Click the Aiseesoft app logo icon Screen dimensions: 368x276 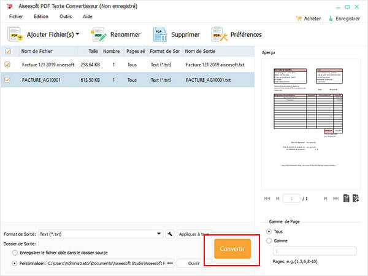click(9, 6)
